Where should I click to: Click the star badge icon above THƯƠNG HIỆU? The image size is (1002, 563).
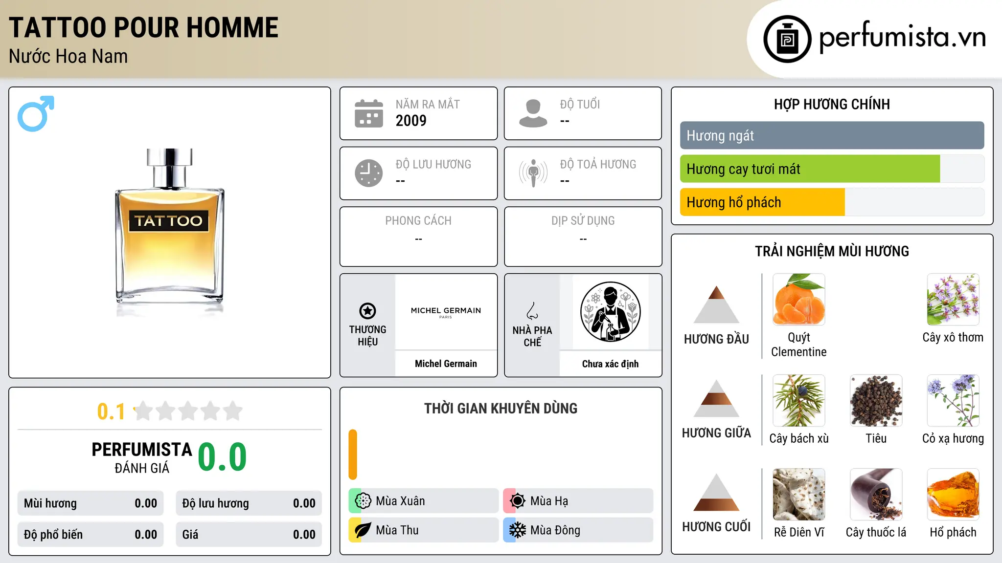(367, 311)
